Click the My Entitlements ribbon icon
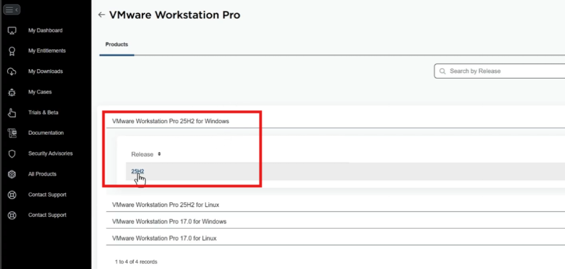Viewport: 565px width, 269px height. [12, 51]
